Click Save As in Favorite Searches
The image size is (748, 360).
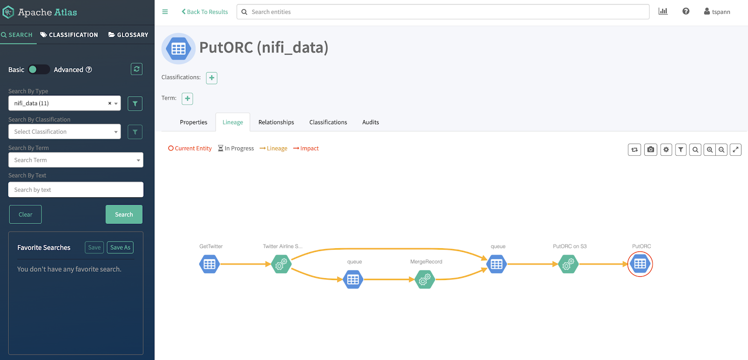[120, 247]
